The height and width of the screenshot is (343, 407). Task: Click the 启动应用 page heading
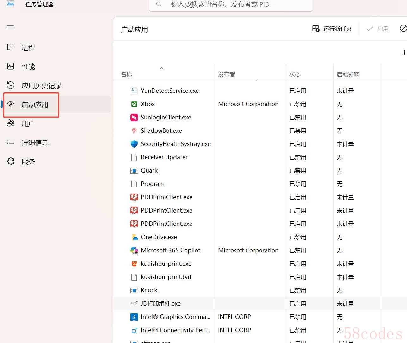click(135, 30)
